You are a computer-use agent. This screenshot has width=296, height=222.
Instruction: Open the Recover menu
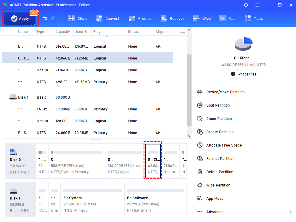172,18
